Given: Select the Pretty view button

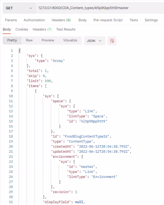Looking at the screenshot, I should 12,40.
